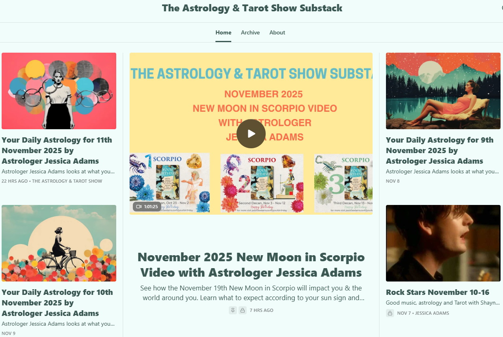Click thumbnail of woman with glasses collage

pos(59,91)
